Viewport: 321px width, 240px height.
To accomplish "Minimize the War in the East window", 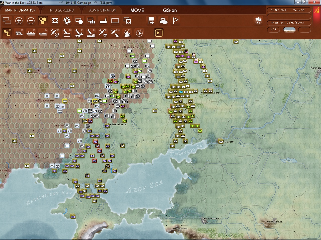I will [x=298, y=2].
